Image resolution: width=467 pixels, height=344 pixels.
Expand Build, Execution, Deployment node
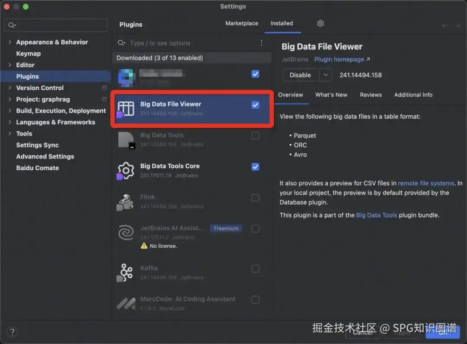coord(10,110)
